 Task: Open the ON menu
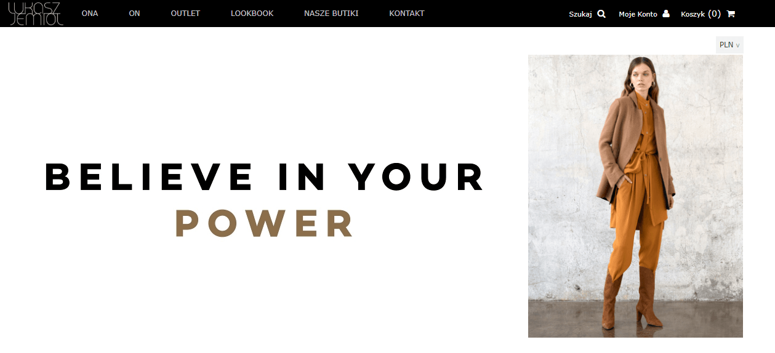[135, 14]
